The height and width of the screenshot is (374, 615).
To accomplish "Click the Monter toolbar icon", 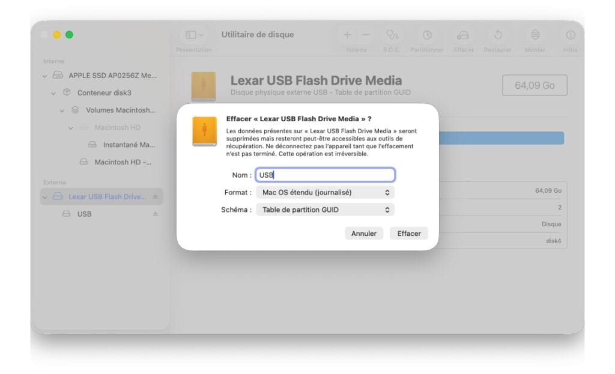I will pos(535,35).
